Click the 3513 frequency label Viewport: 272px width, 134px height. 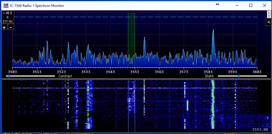point(37,72)
